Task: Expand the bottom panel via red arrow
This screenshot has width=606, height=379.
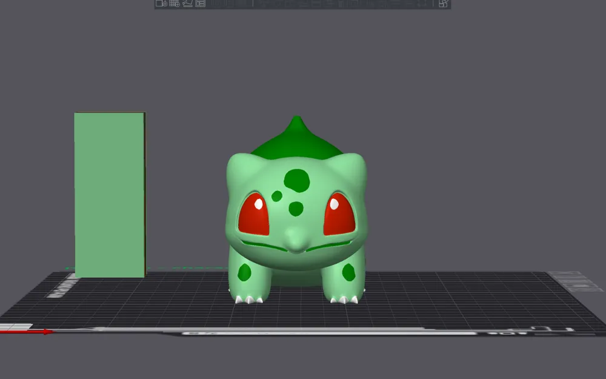Action: click(45, 332)
